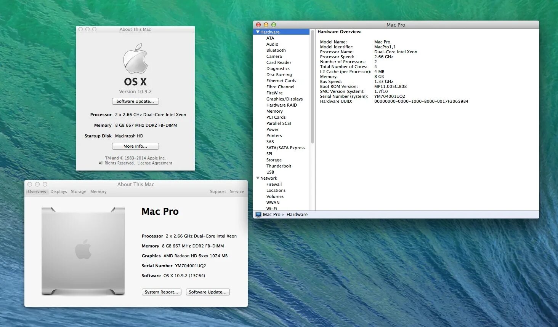Viewport: 558px width, 327px height.
Task: Select Card Reader in the sidebar
Action: click(279, 62)
